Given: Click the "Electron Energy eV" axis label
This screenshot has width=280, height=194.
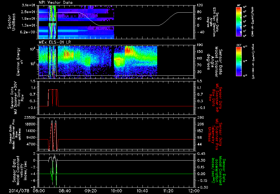Looking at the screenshot, I should pos(20,62).
